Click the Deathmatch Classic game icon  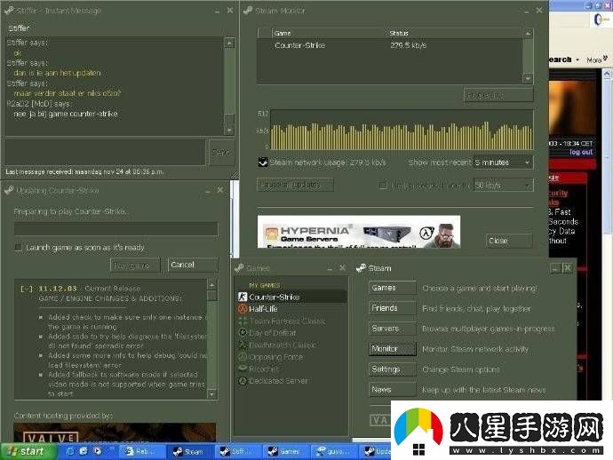point(243,345)
